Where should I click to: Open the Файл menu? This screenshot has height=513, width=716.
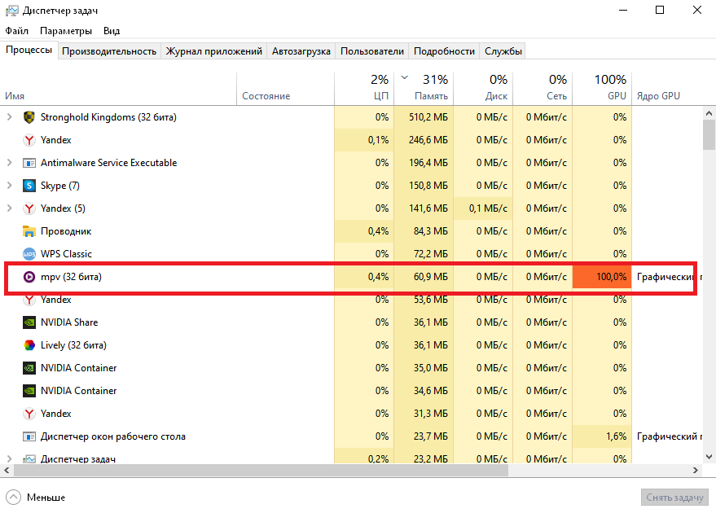[16, 31]
